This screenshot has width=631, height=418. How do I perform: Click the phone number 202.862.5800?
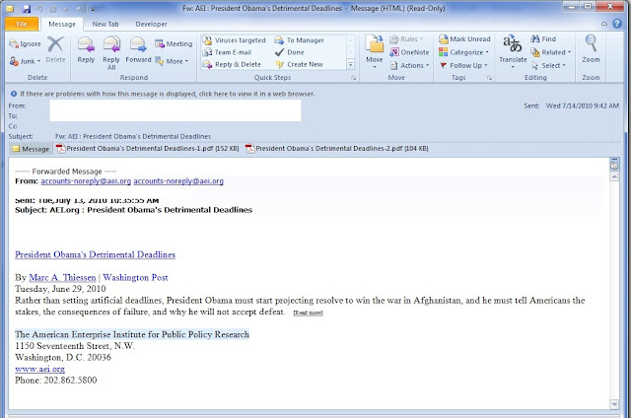[x=70, y=381]
